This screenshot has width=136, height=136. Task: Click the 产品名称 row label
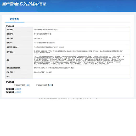tap(10, 30)
